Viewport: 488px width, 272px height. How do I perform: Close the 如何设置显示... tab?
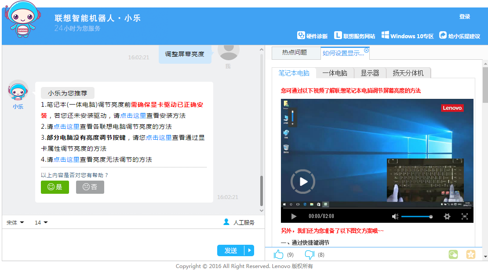coord(366,50)
